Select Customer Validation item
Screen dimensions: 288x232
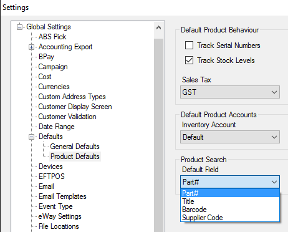[x=67, y=117]
